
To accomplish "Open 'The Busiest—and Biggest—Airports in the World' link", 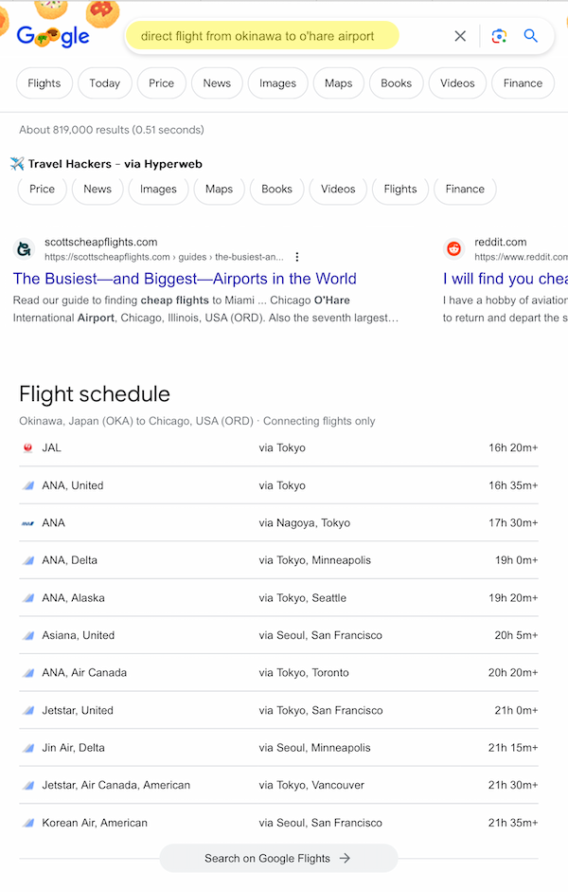I will coord(185,279).
